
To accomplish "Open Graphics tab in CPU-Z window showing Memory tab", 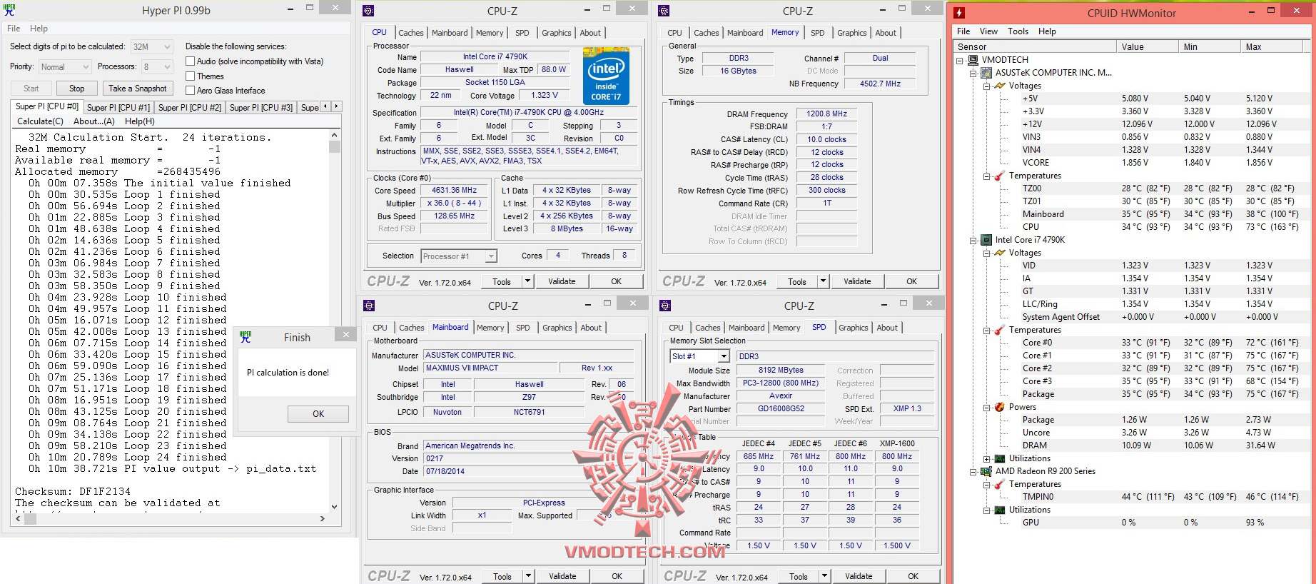I will point(852,33).
